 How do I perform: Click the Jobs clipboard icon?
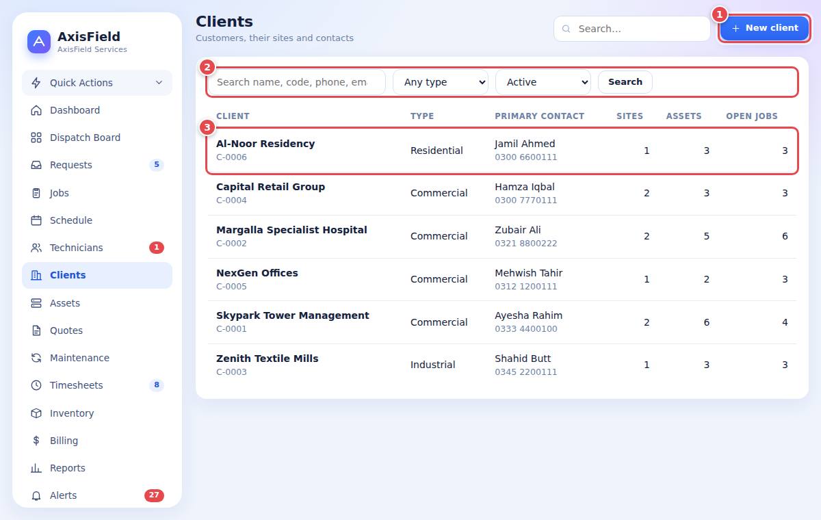[x=36, y=193]
